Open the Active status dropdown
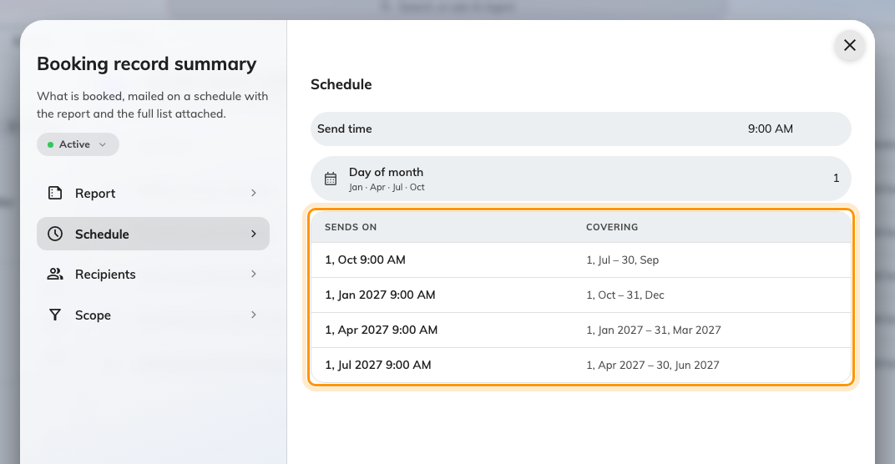Viewport: 895px width, 464px height. [78, 144]
